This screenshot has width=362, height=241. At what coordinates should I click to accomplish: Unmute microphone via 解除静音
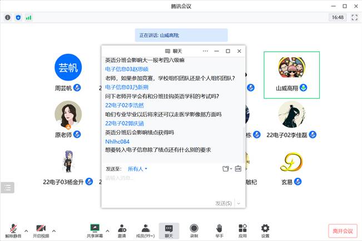click(13, 230)
